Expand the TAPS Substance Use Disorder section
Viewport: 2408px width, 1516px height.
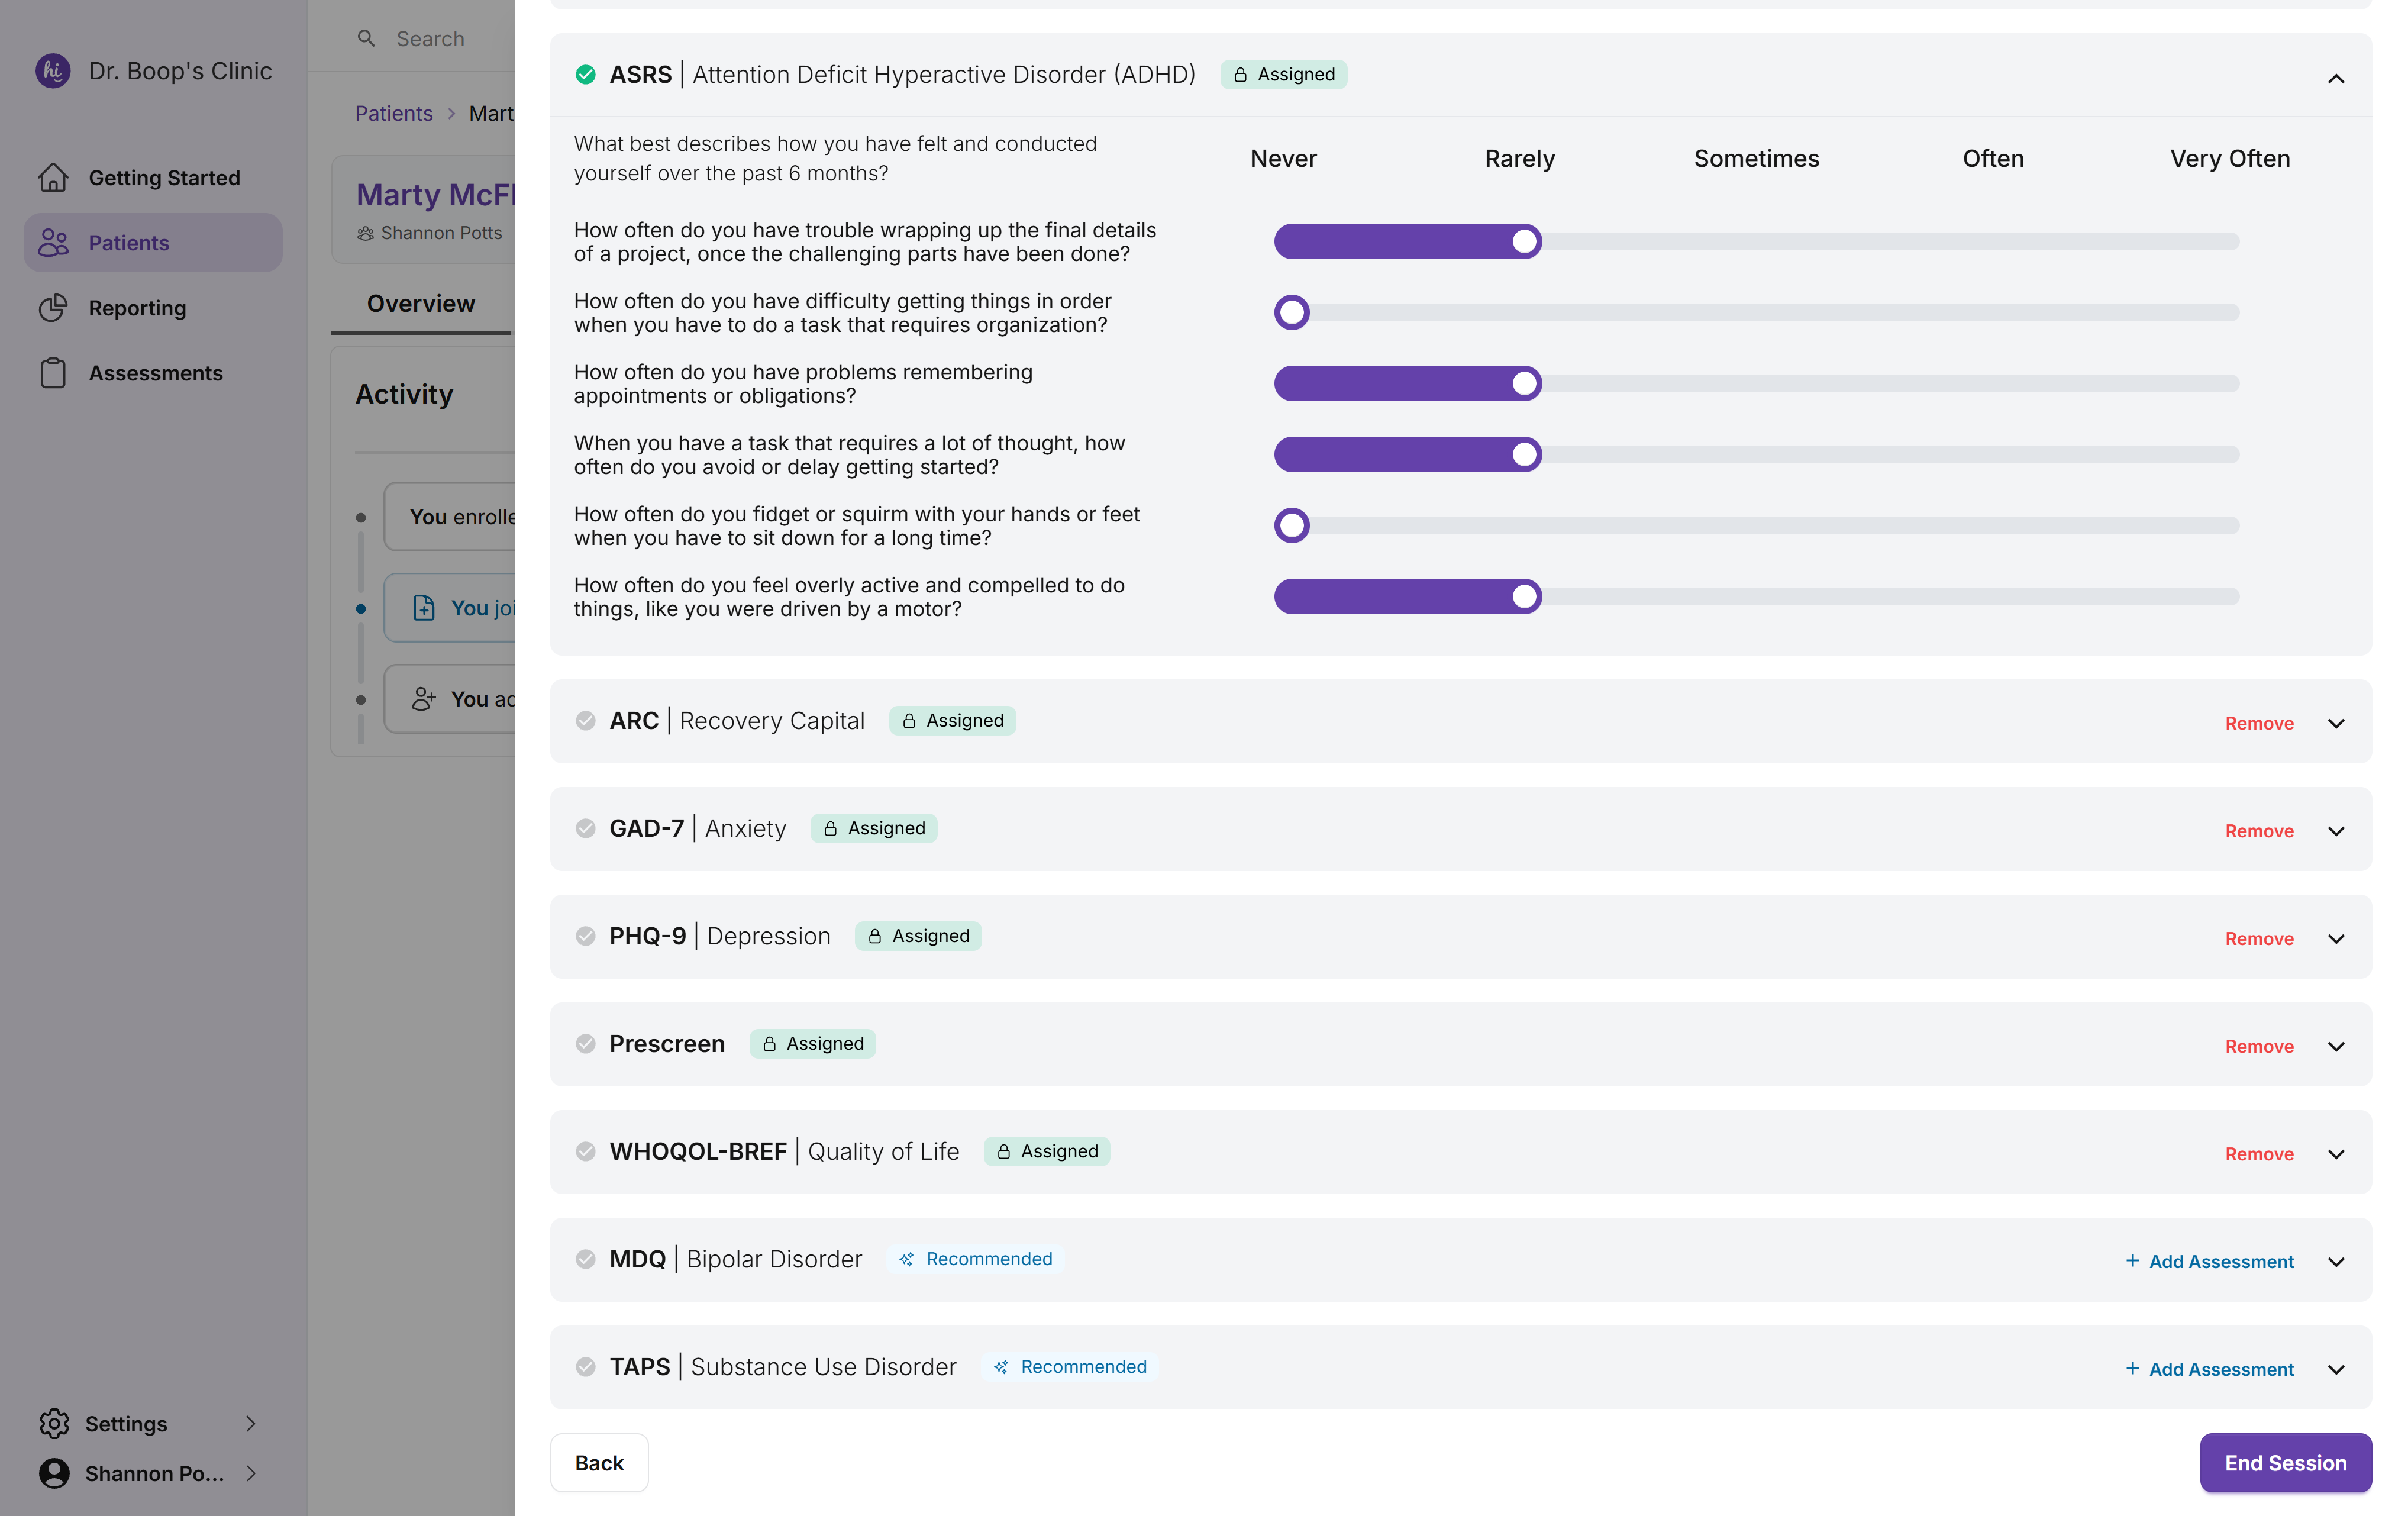pos(2336,1369)
